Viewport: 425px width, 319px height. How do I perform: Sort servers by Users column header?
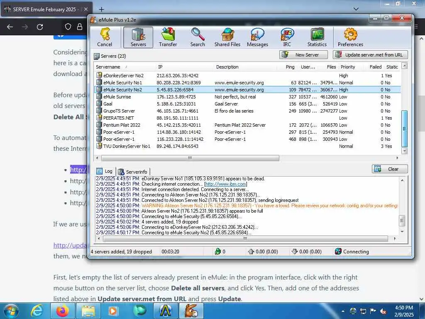point(308,67)
